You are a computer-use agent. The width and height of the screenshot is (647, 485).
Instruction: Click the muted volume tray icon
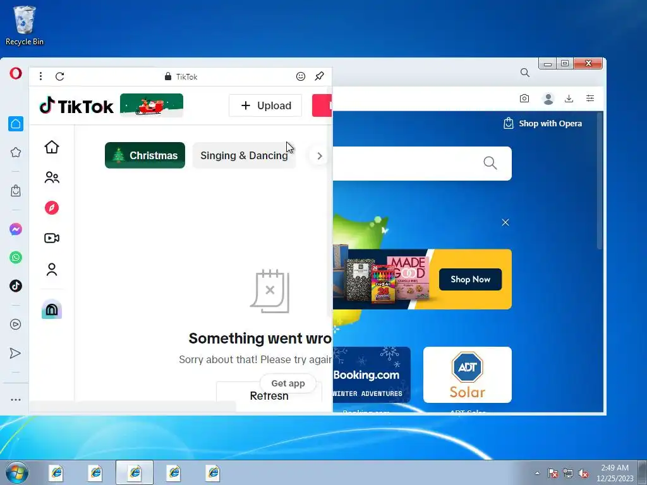pyautogui.click(x=583, y=473)
